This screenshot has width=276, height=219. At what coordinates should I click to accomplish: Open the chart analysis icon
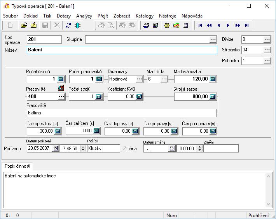[176, 25]
